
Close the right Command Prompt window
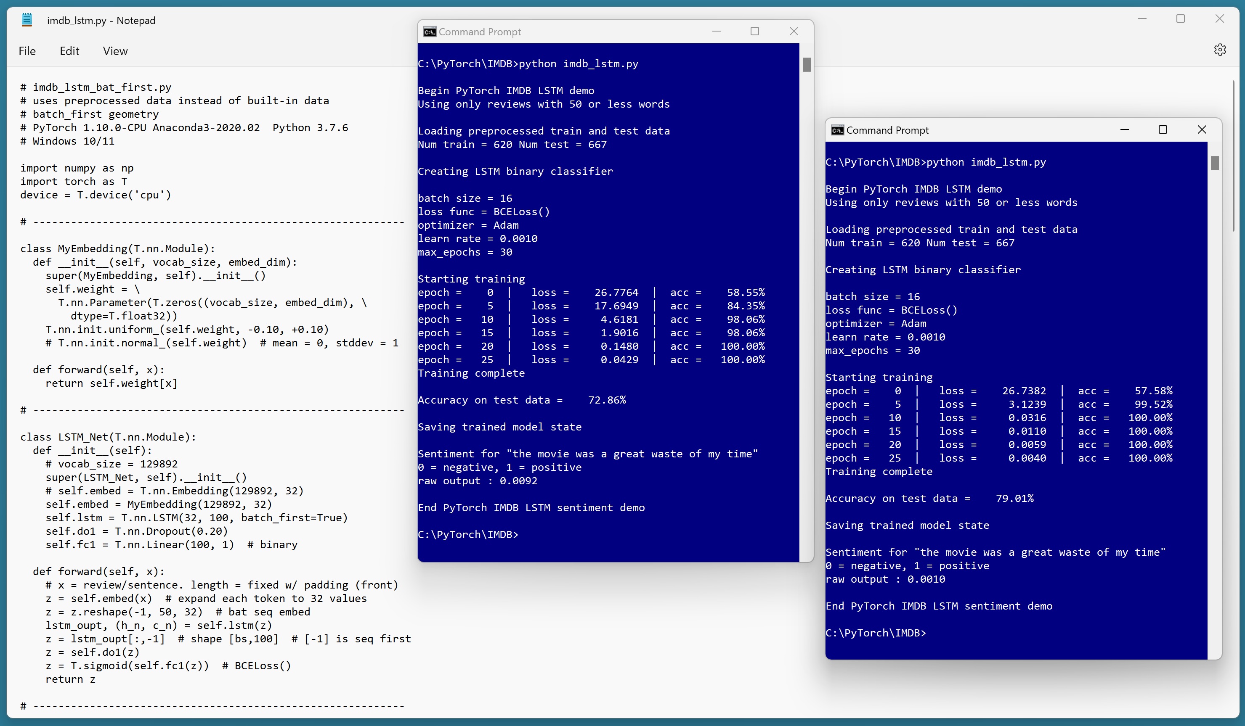1202,130
